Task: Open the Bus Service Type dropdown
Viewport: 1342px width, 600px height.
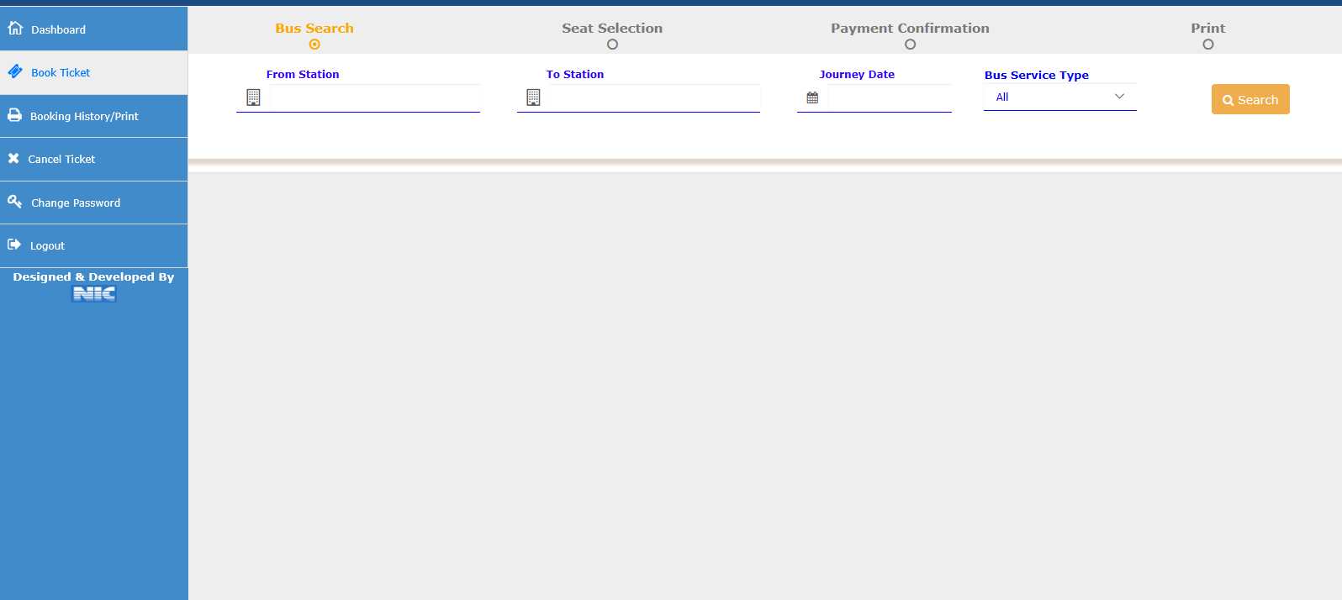Action: click(x=1059, y=97)
